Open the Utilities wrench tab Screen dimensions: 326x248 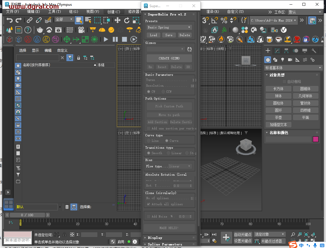pos(314,51)
